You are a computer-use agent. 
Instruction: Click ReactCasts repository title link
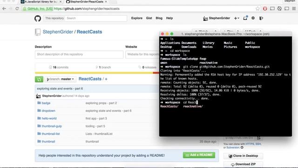[89, 32]
